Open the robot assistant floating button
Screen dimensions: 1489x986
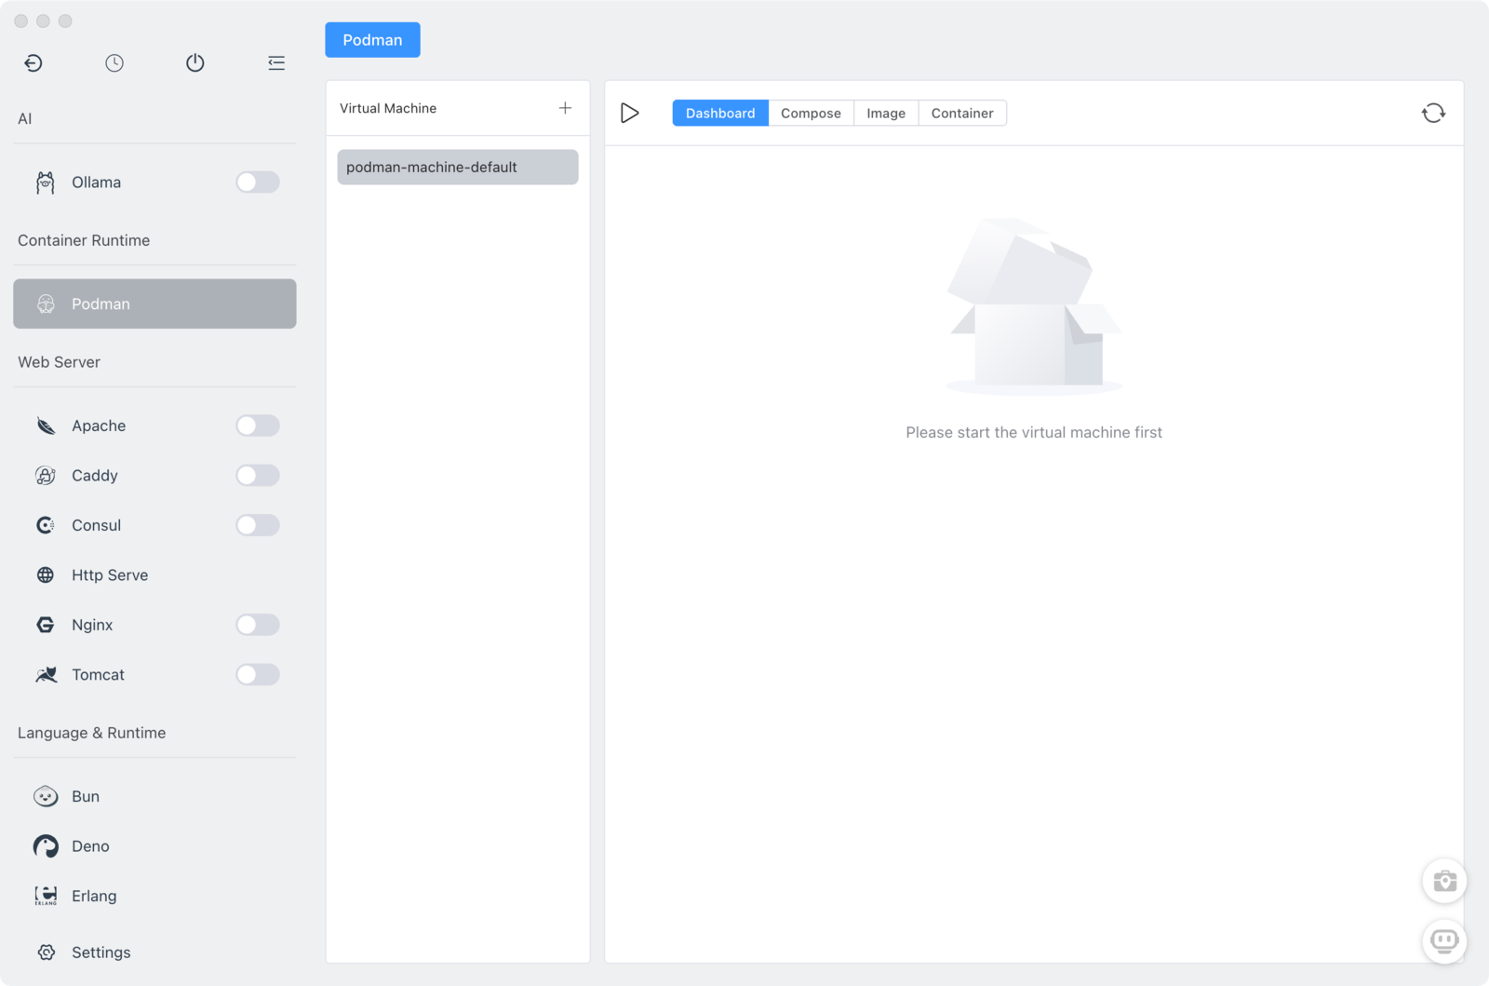coord(1444,940)
